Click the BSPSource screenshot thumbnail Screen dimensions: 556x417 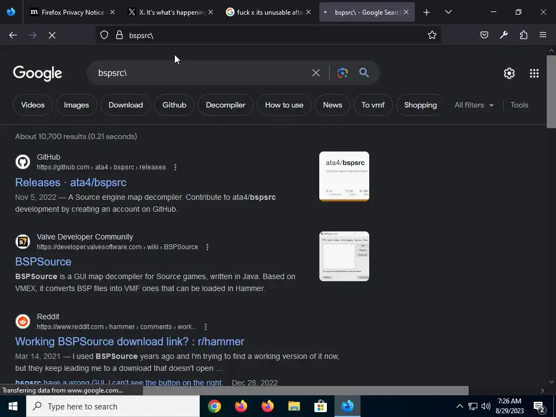pyautogui.click(x=344, y=256)
